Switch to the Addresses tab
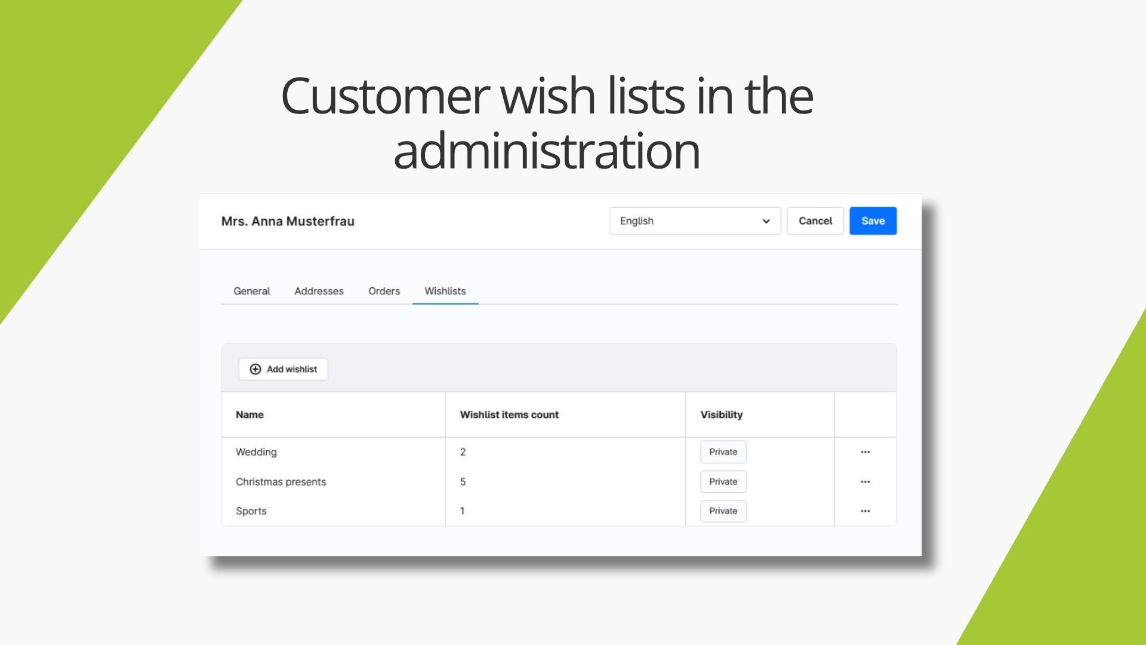The height and width of the screenshot is (645, 1146). (319, 291)
